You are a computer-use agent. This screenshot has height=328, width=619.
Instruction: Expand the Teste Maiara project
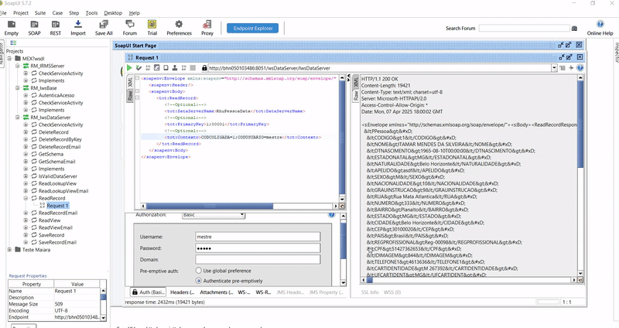(10, 249)
